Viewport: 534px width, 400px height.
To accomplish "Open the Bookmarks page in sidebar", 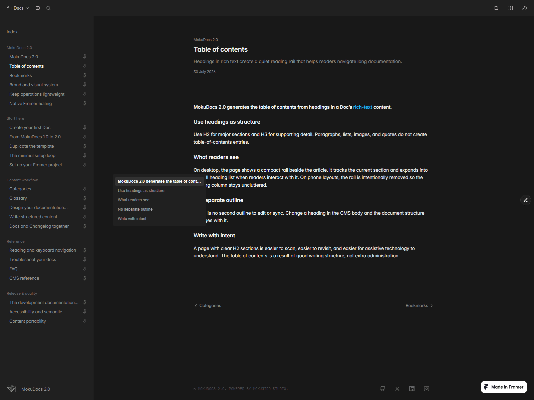I will 21,75.
